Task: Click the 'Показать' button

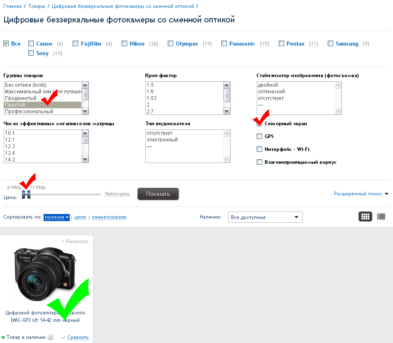Action: pyautogui.click(x=158, y=194)
